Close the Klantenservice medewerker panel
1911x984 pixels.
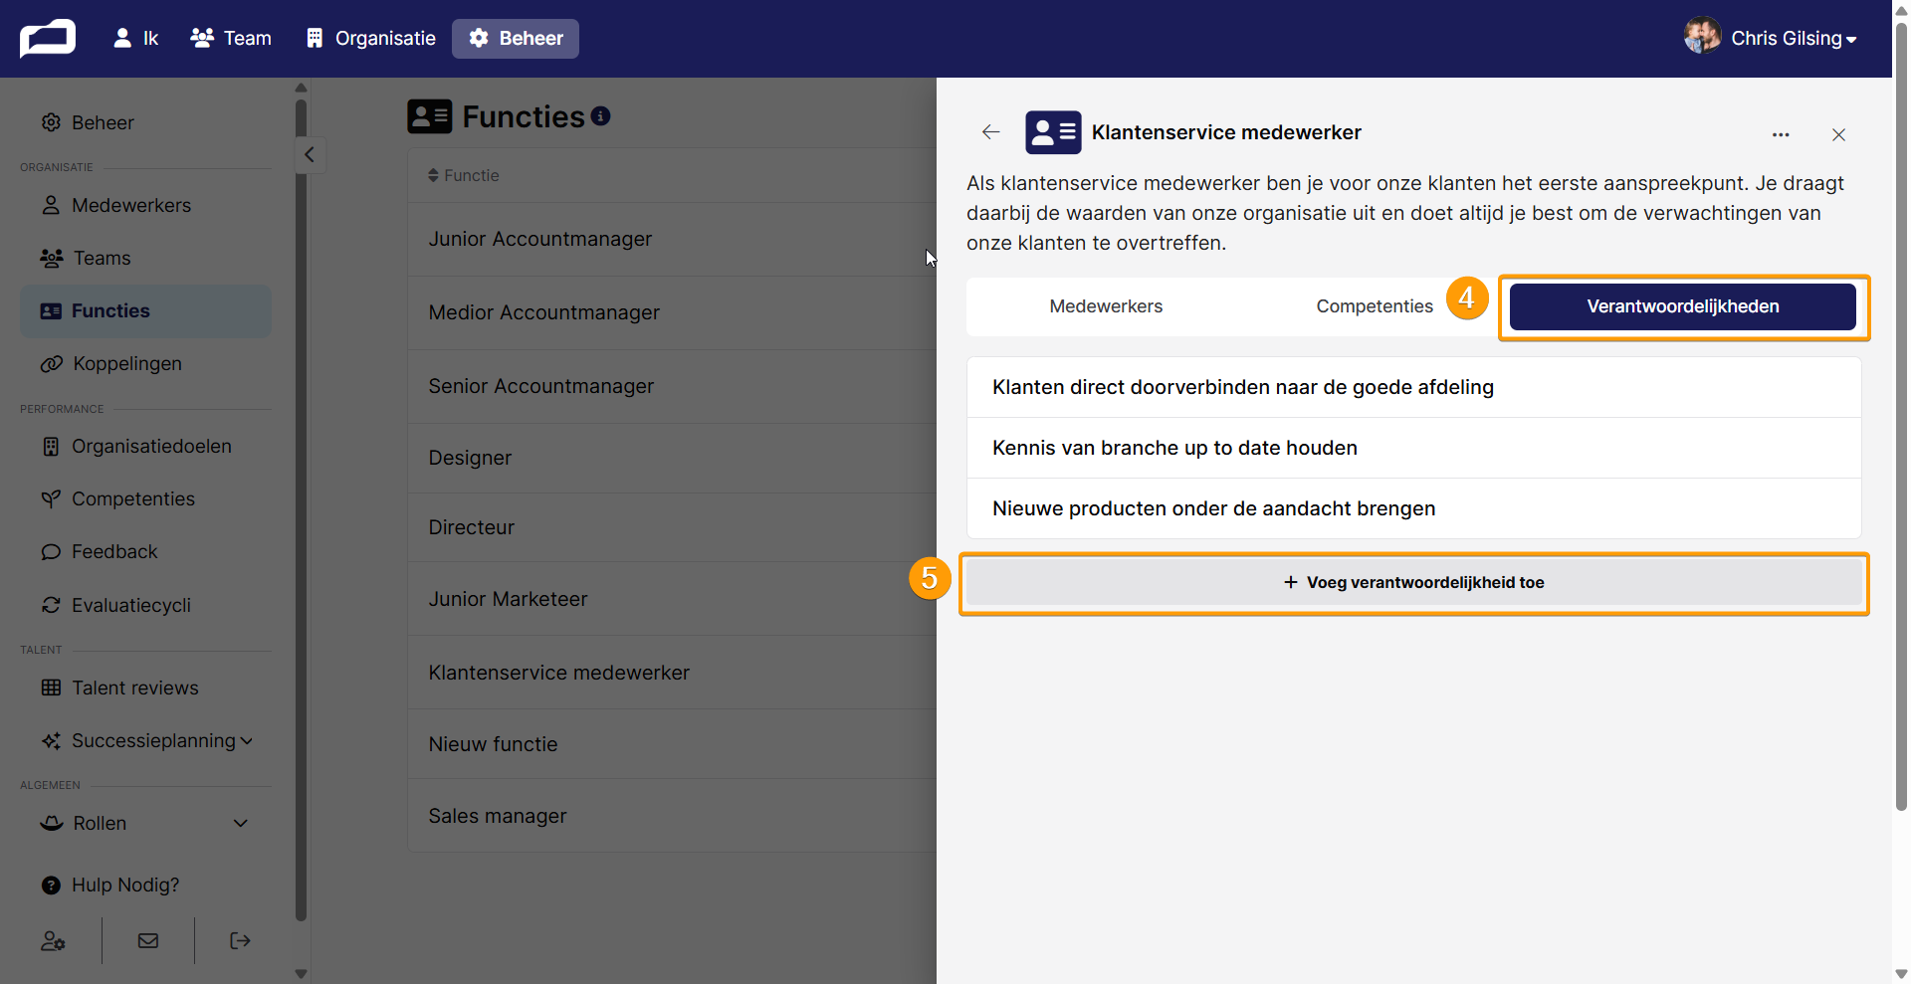click(1838, 134)
